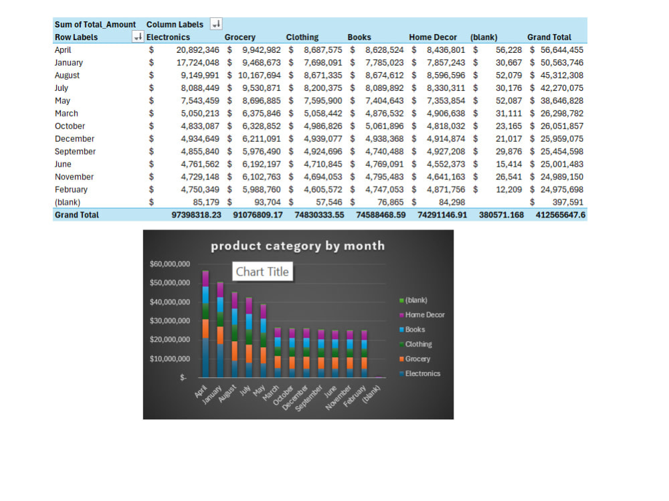The image size is (669, 501).
Task: Click the March row label
Action: pos(66,114)
